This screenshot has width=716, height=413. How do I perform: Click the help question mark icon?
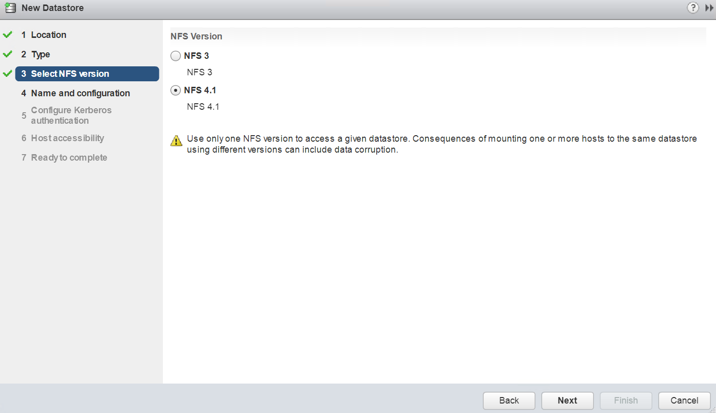tap(693, 8)
